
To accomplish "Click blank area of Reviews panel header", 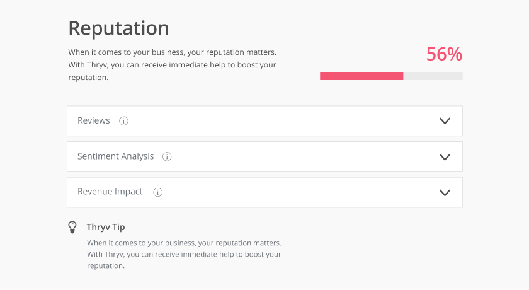I will click(x=283, y=121).
